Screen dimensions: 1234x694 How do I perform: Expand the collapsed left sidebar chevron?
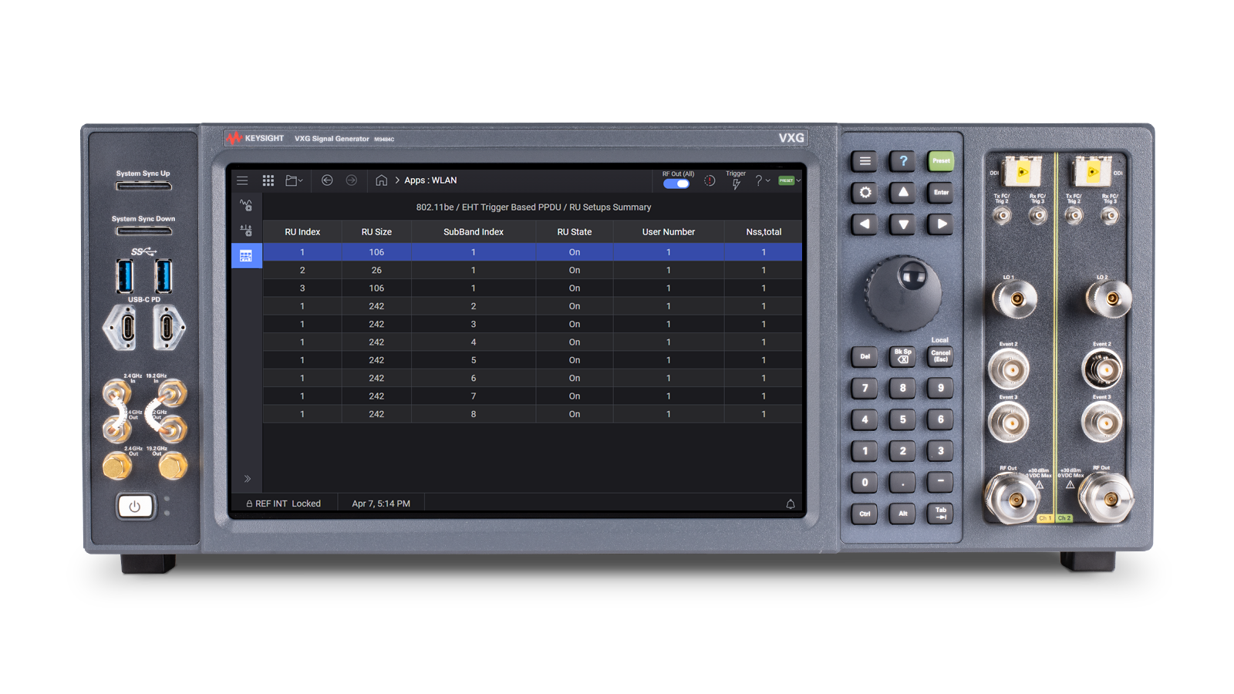click(248, 479)
